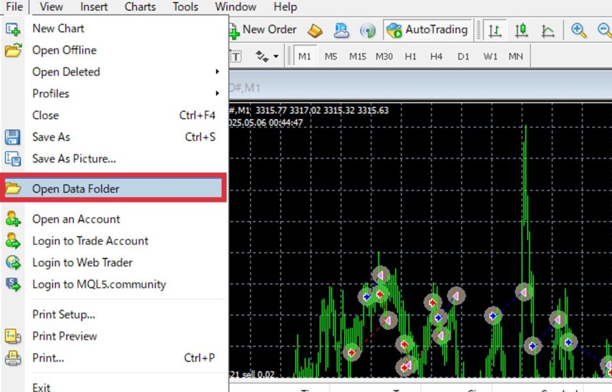Expand the Open Deleted submenu

point(115,72)
